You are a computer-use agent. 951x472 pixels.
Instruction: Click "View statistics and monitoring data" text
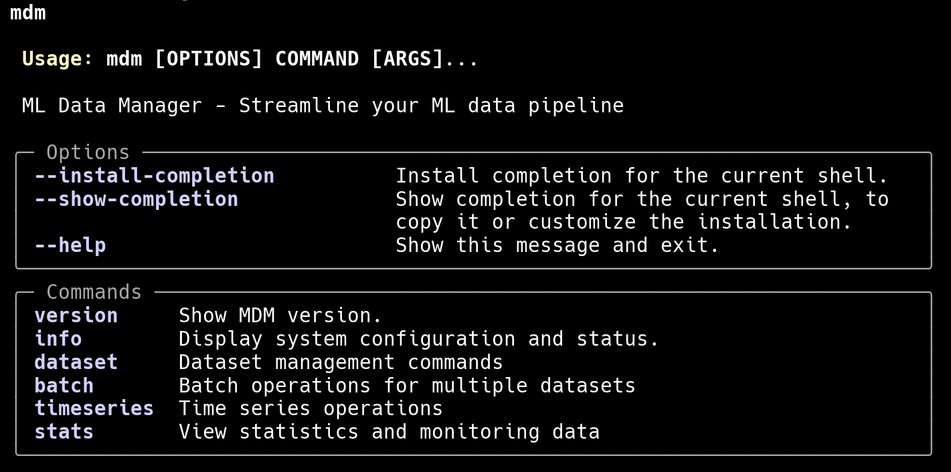389,432
